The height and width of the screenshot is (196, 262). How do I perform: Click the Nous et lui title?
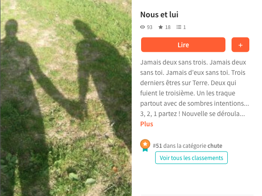pos(159,15)
